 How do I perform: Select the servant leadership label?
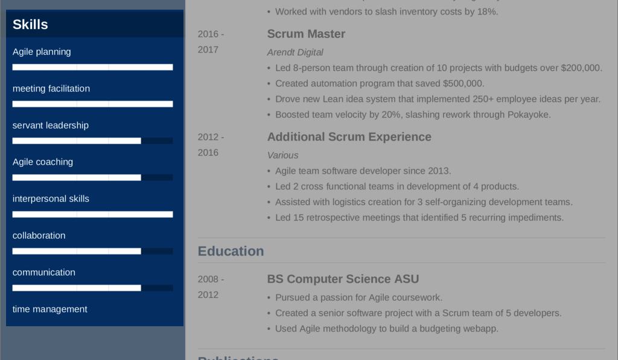[51, 125]
